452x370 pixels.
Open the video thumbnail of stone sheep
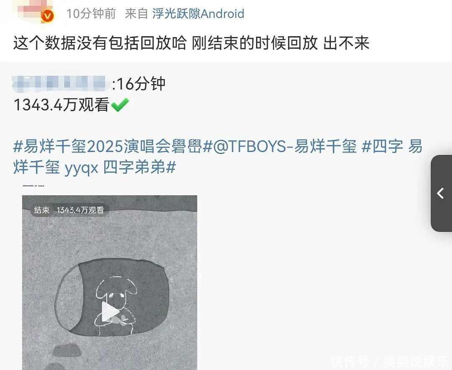(x=110, y=283)
